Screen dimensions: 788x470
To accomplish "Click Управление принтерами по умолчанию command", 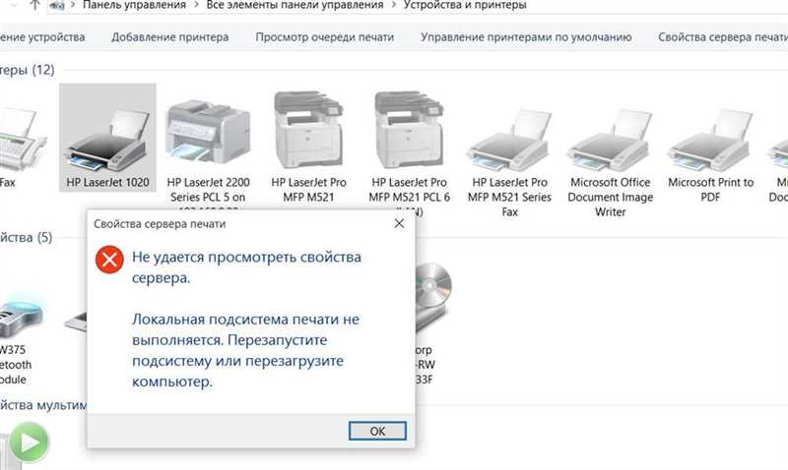I will [x=526, y=37].
